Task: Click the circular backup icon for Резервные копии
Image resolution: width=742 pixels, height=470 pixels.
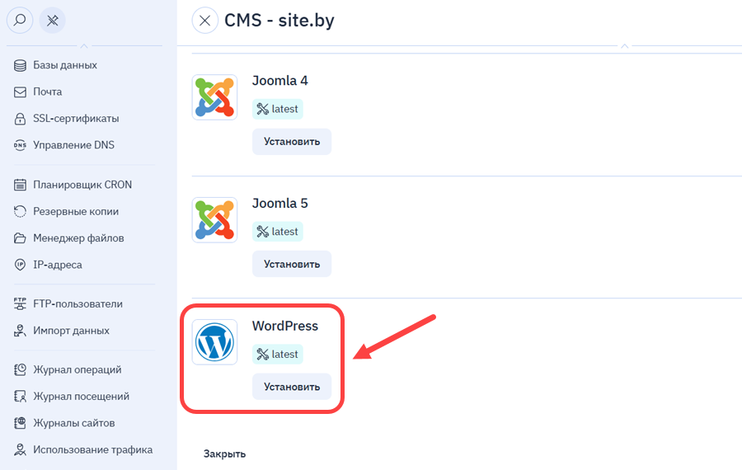Action: [x=20, y=212]
